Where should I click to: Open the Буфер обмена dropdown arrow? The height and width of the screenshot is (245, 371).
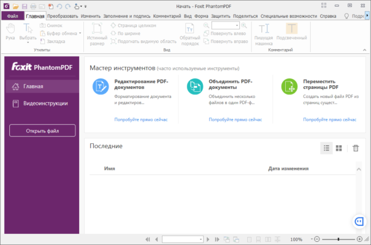80,33
